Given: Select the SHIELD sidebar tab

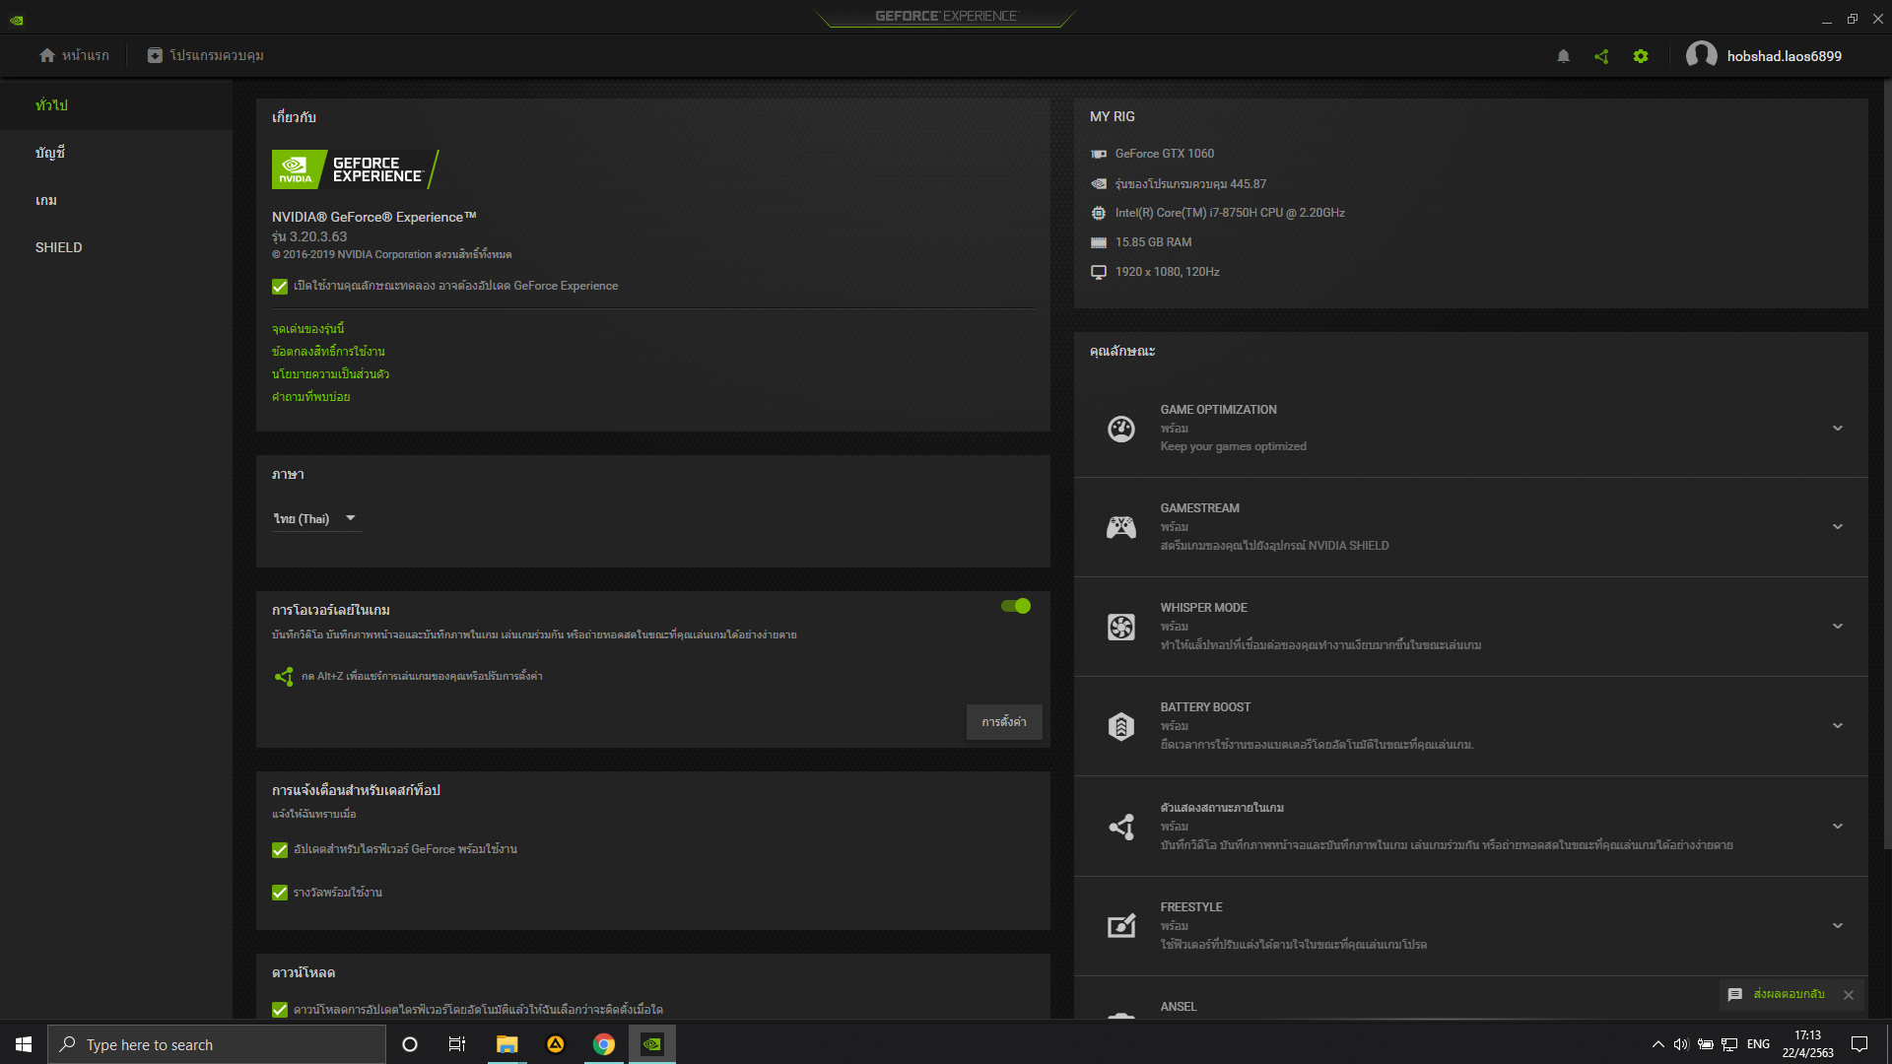Looking at the screenshot, I should point(116,247).
